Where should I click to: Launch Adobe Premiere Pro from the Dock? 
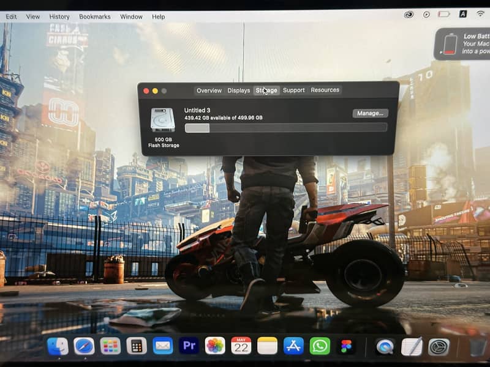(189, 346)
